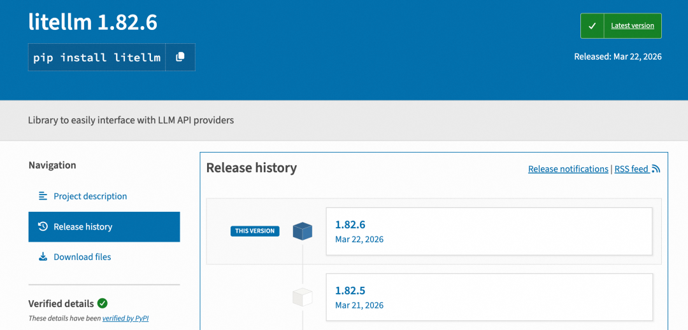Click the RSS feed icon
This screenshot has height=330, width=688.
(656, 169)
